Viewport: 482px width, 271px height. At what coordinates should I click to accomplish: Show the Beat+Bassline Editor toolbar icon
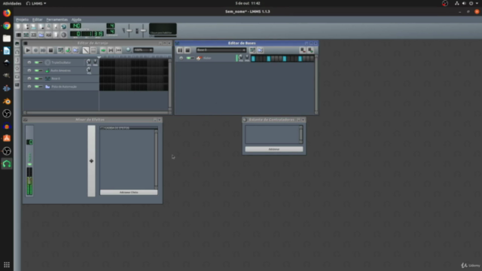click(26, 35)
